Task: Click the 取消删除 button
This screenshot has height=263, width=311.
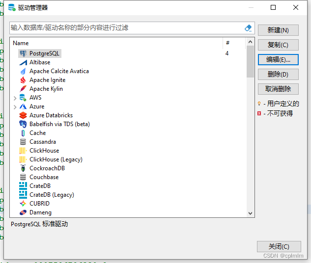Action: point(278,89)
